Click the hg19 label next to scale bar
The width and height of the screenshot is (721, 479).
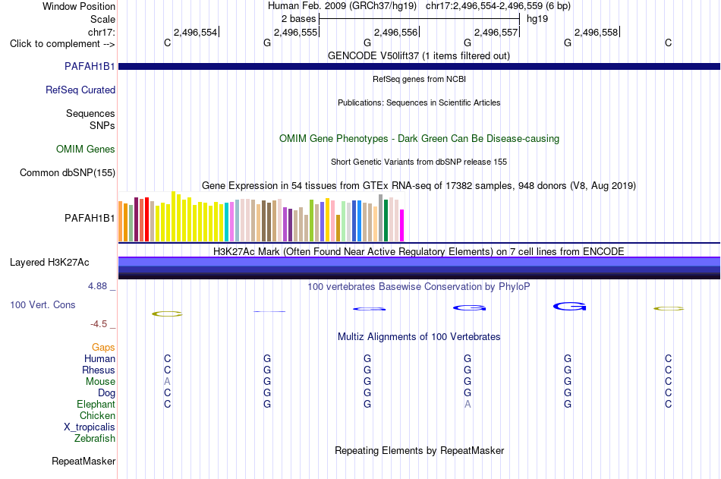coord(537,19)
